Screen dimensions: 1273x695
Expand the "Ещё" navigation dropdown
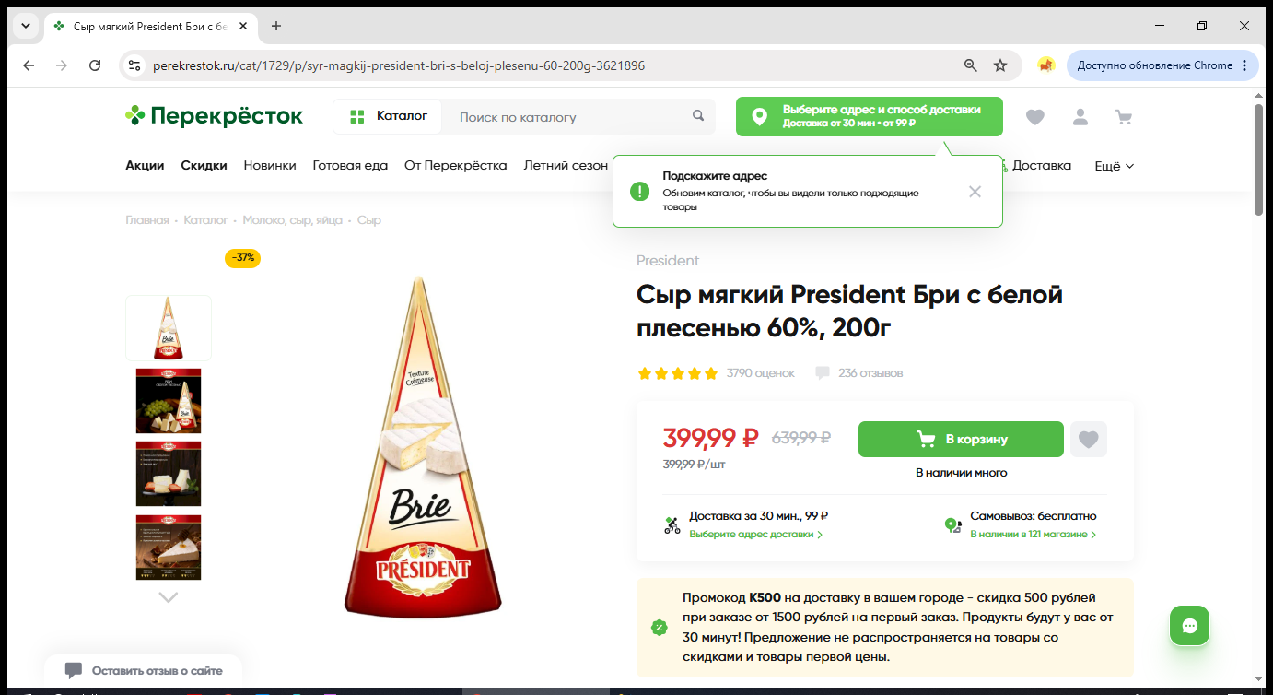coord(1114,166)
